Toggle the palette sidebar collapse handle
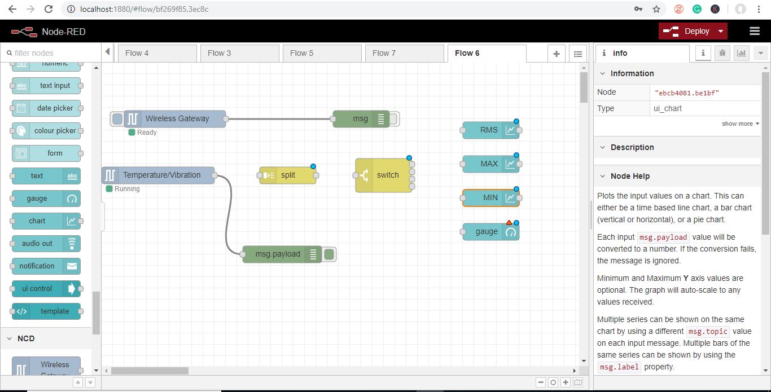771x392 pixels. tap(103, 217)
